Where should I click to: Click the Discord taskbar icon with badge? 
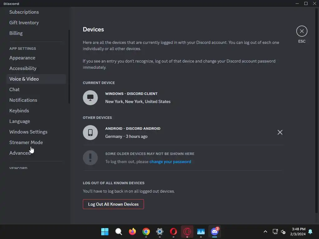coord(215,232)
